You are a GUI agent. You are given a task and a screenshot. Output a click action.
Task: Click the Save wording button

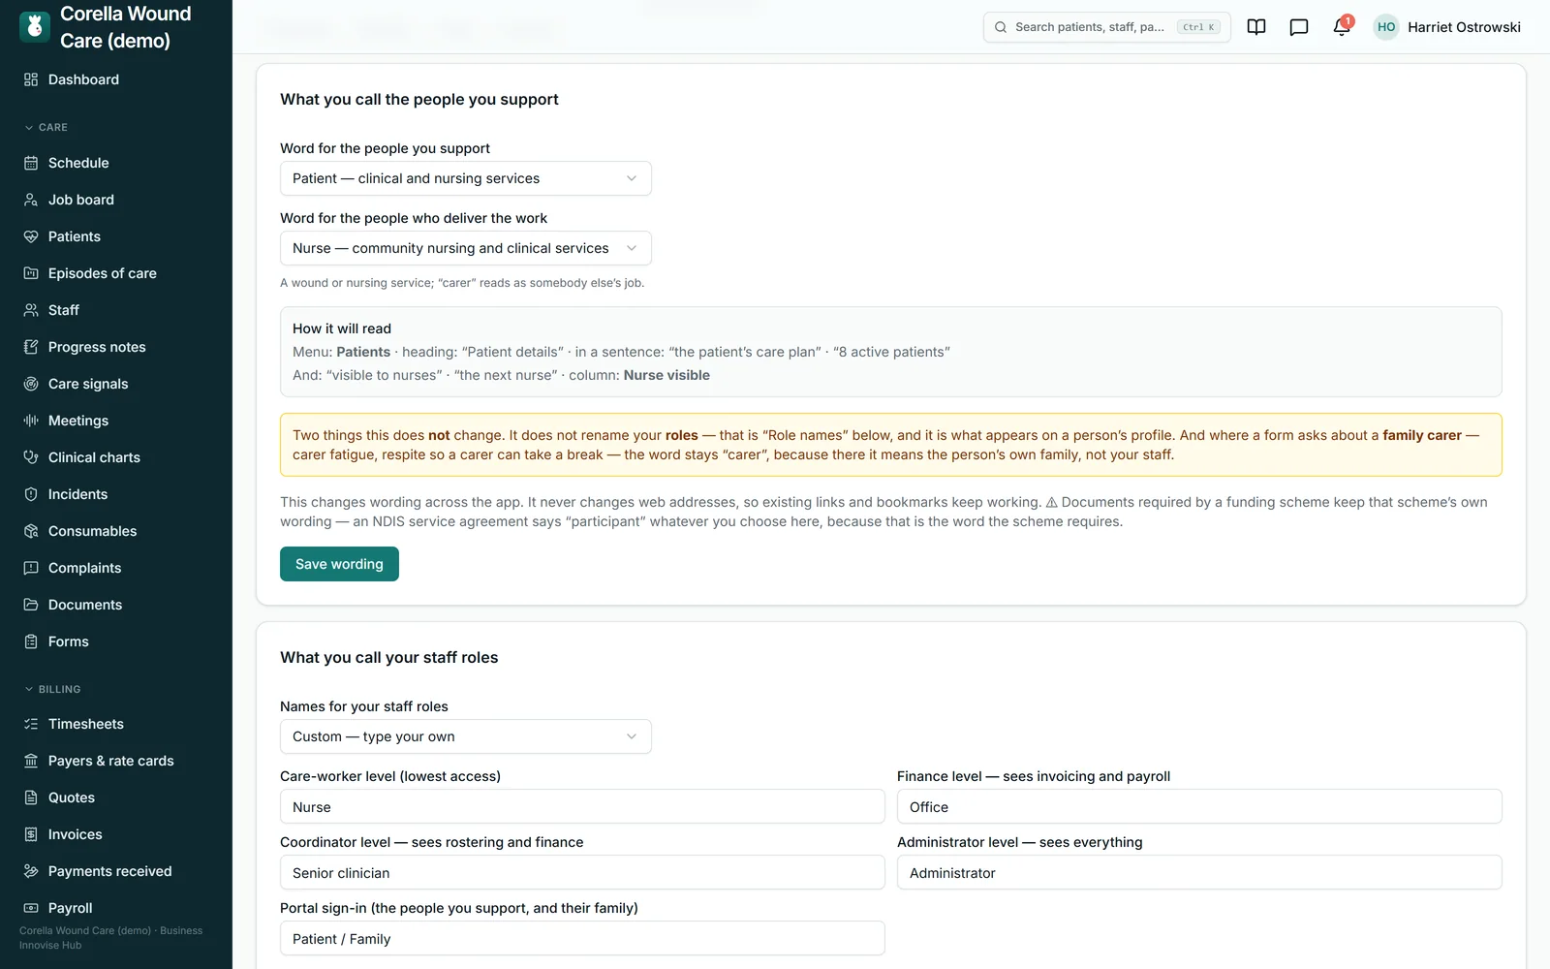click(x=339, y=564)
